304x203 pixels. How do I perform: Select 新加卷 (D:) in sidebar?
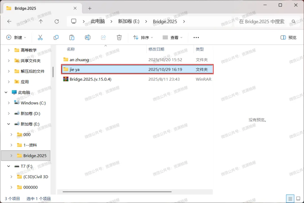(x=30, y=113)
